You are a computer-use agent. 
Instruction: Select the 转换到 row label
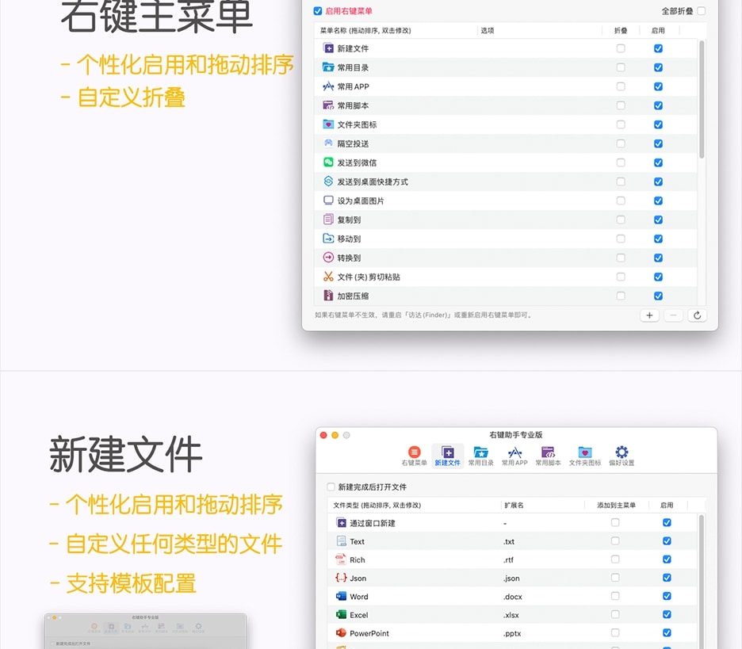[350, 258]
